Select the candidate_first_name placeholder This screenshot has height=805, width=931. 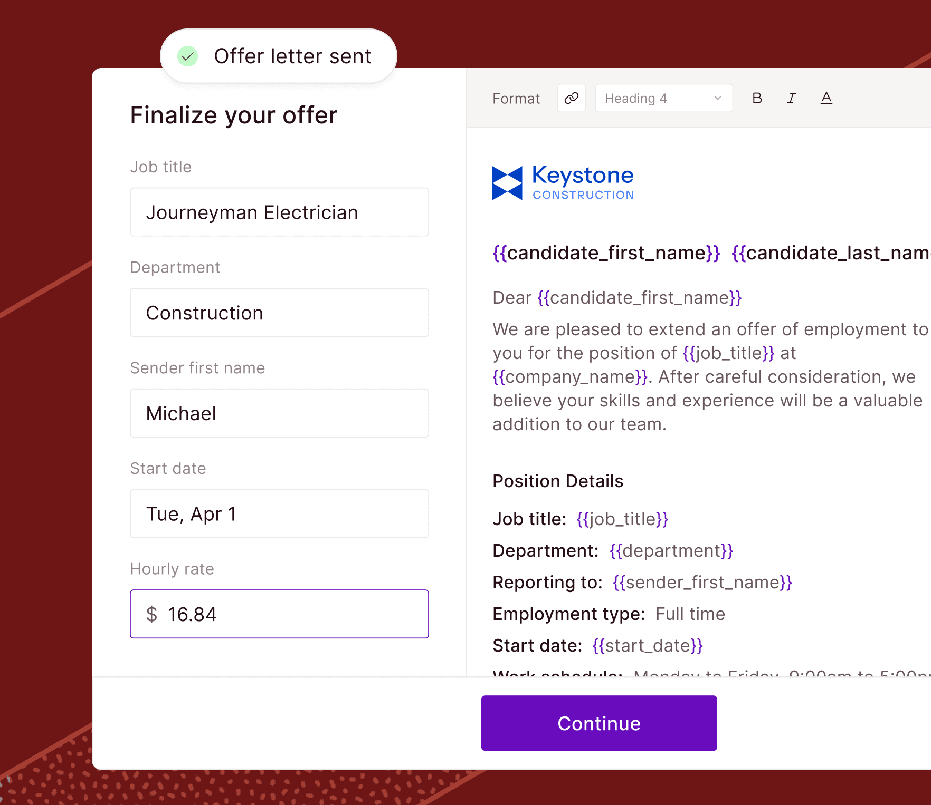(605, 253)
